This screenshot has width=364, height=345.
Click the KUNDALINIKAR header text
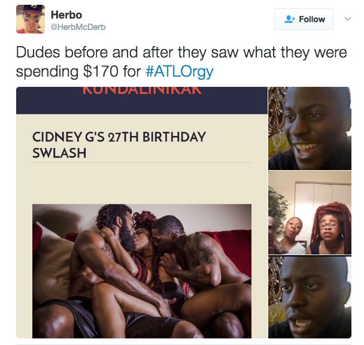click(142, 90)
